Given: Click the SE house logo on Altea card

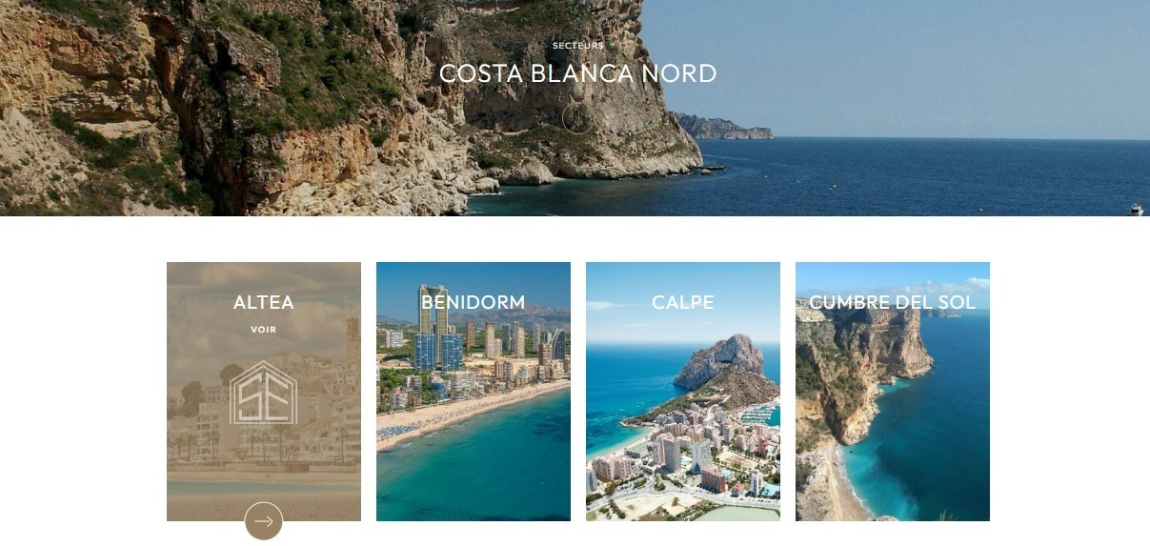Looking at the screenshot, I should 264,393.
